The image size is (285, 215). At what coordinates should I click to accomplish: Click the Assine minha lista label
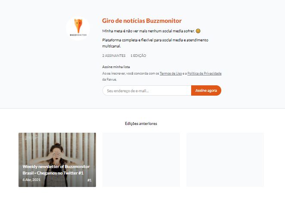[116, 67]
